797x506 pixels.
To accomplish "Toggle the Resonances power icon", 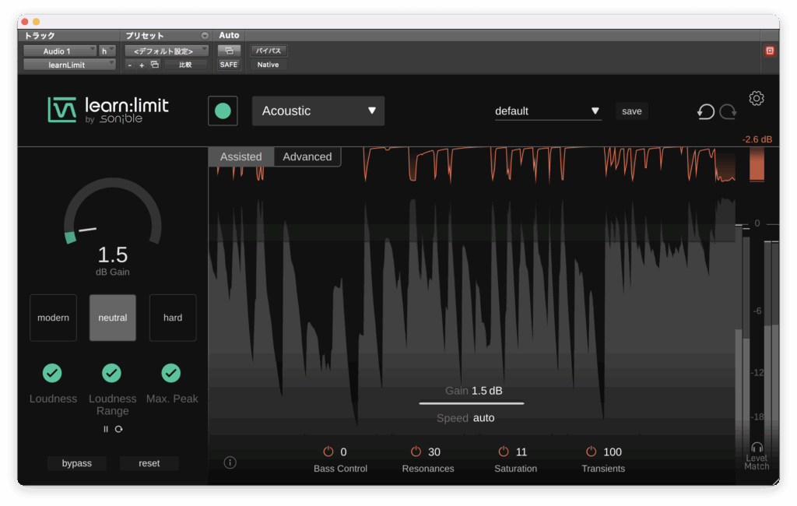I will (416, 452).
